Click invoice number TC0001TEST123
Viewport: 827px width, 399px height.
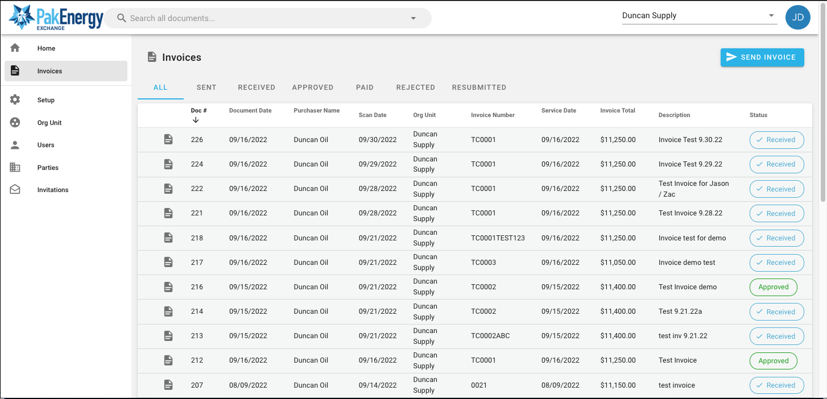498,238
